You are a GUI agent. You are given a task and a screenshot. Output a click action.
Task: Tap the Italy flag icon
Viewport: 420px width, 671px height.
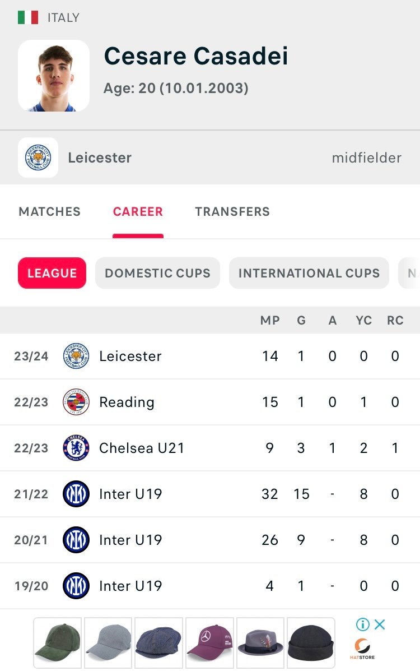click(x=28, y=17)
